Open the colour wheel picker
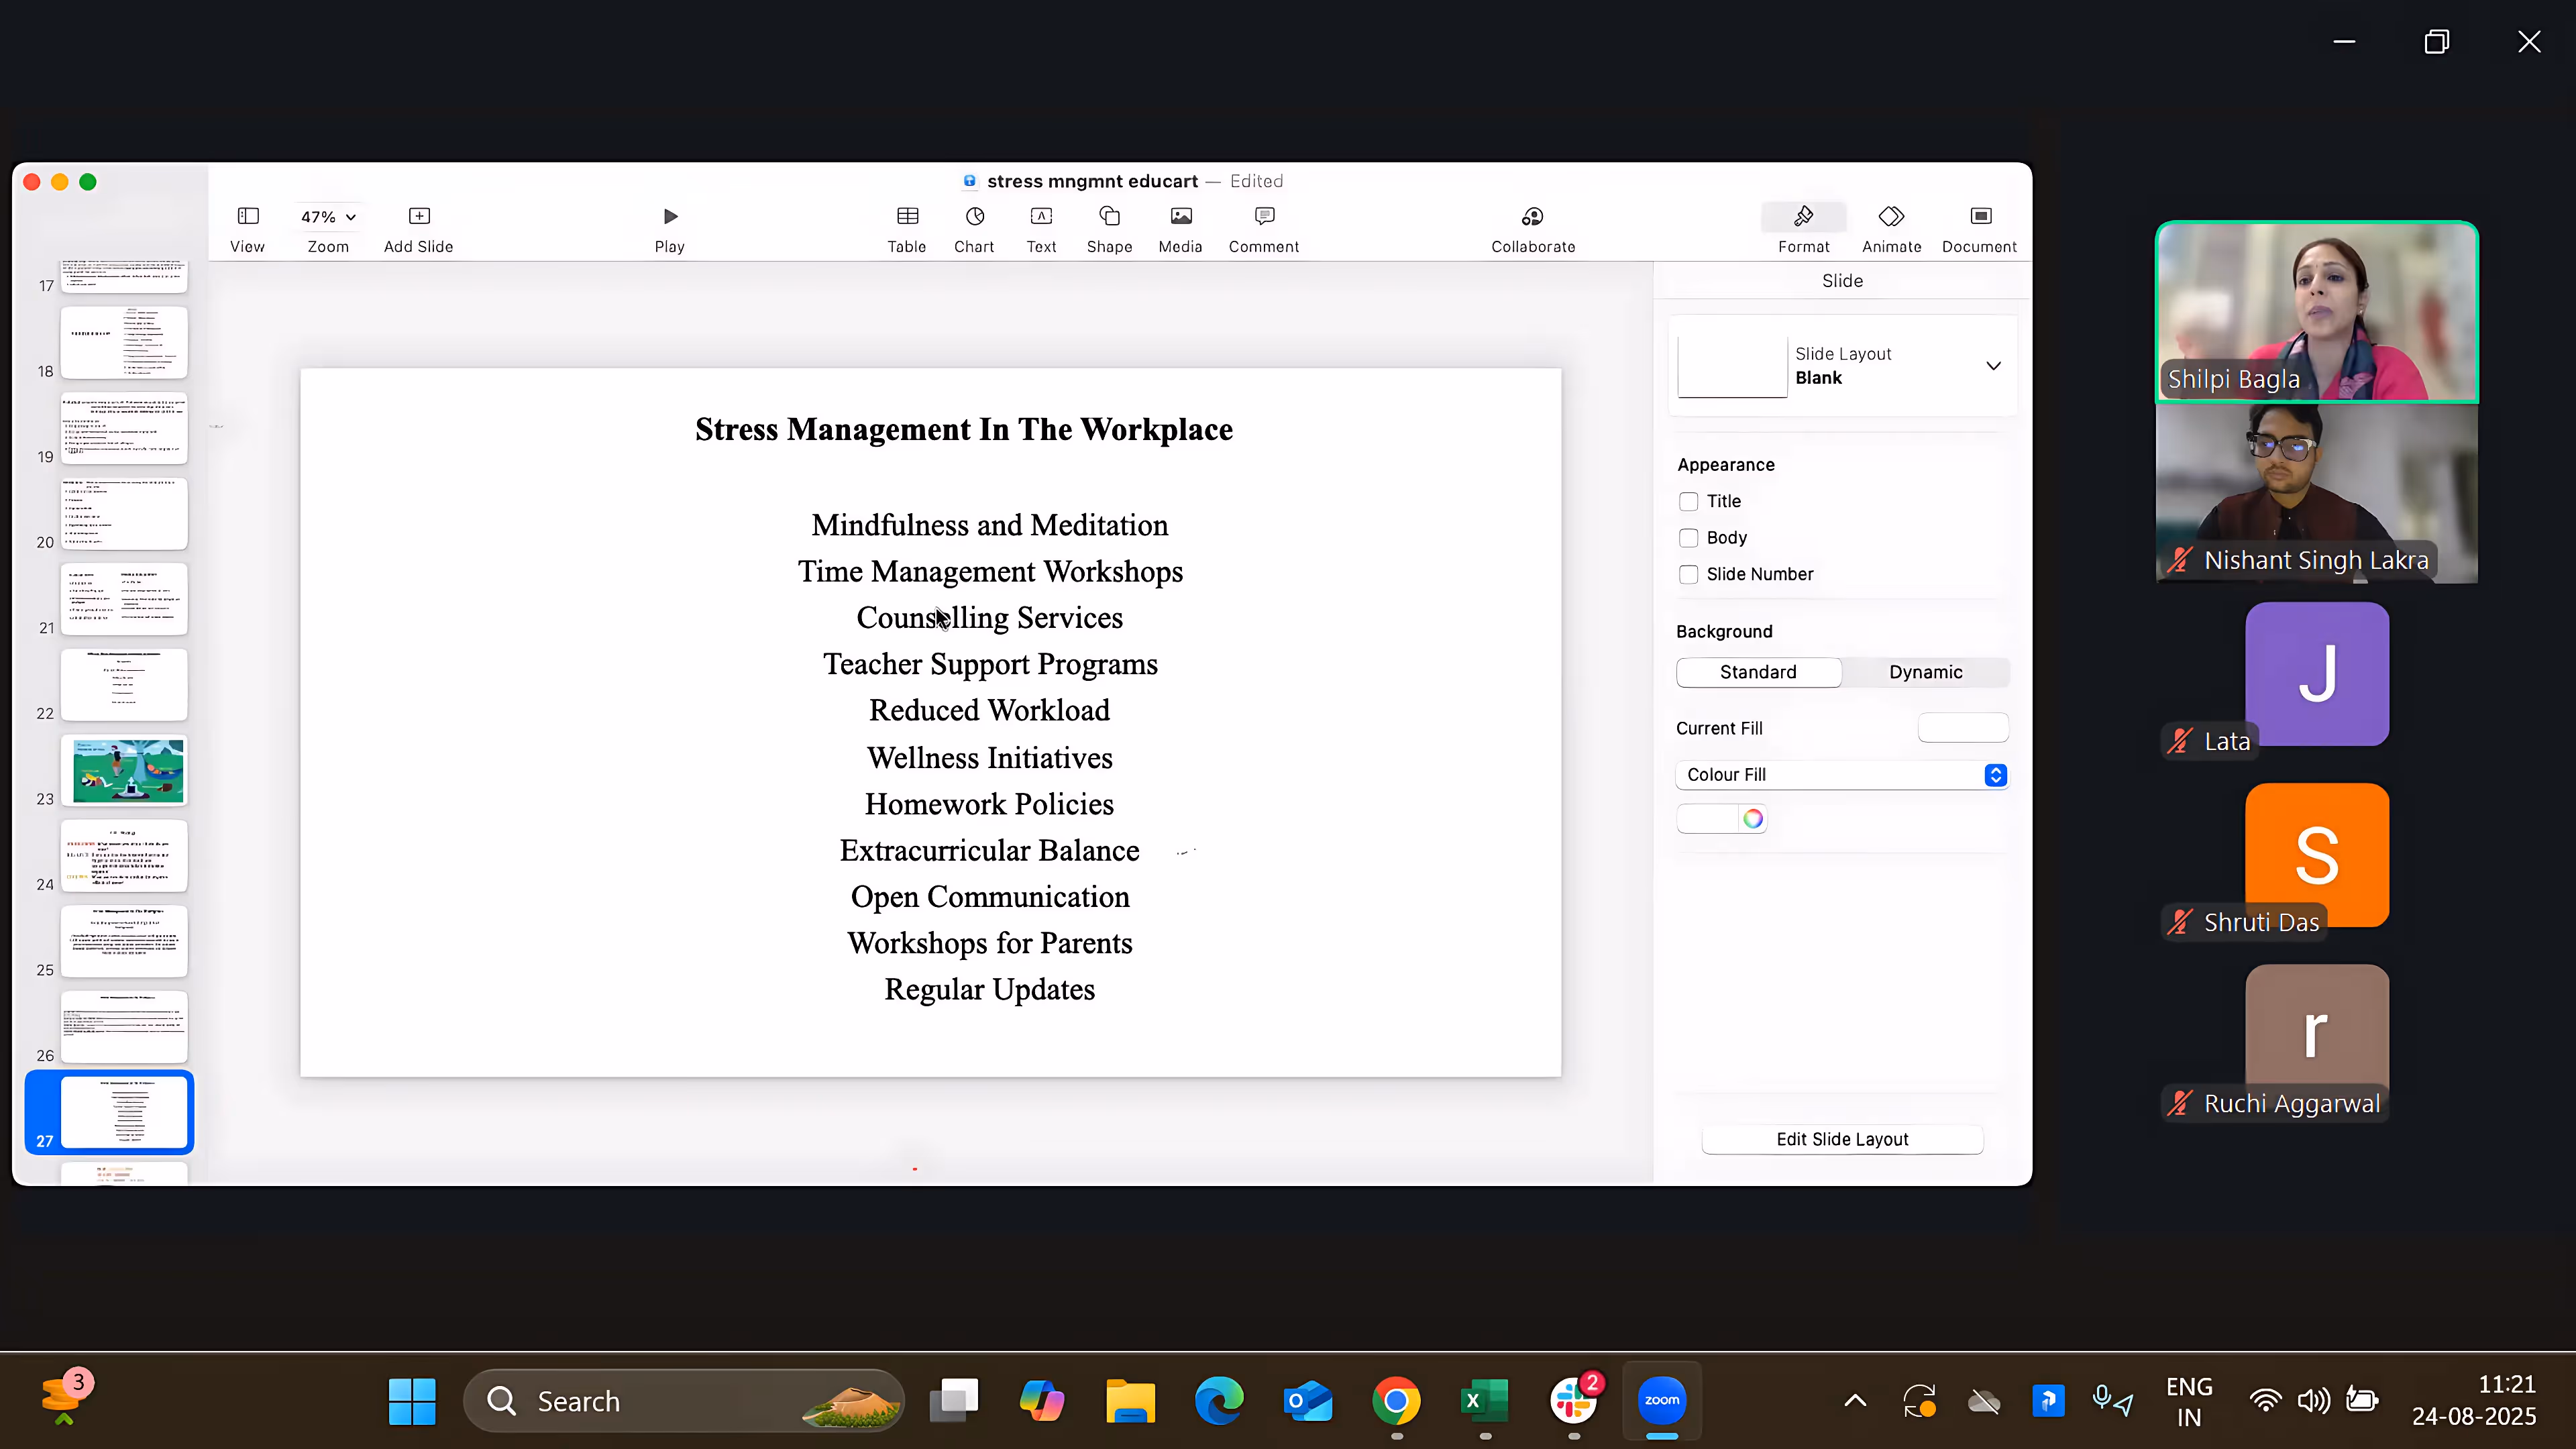 (x=1753, y=819)
